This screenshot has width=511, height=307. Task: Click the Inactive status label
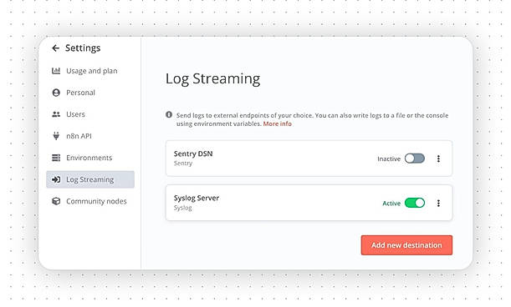pyautogui.click(x=389, y=159)
